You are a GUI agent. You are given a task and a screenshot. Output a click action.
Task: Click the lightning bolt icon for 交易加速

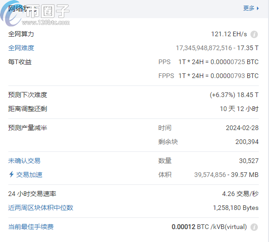(x=11, y=174)
